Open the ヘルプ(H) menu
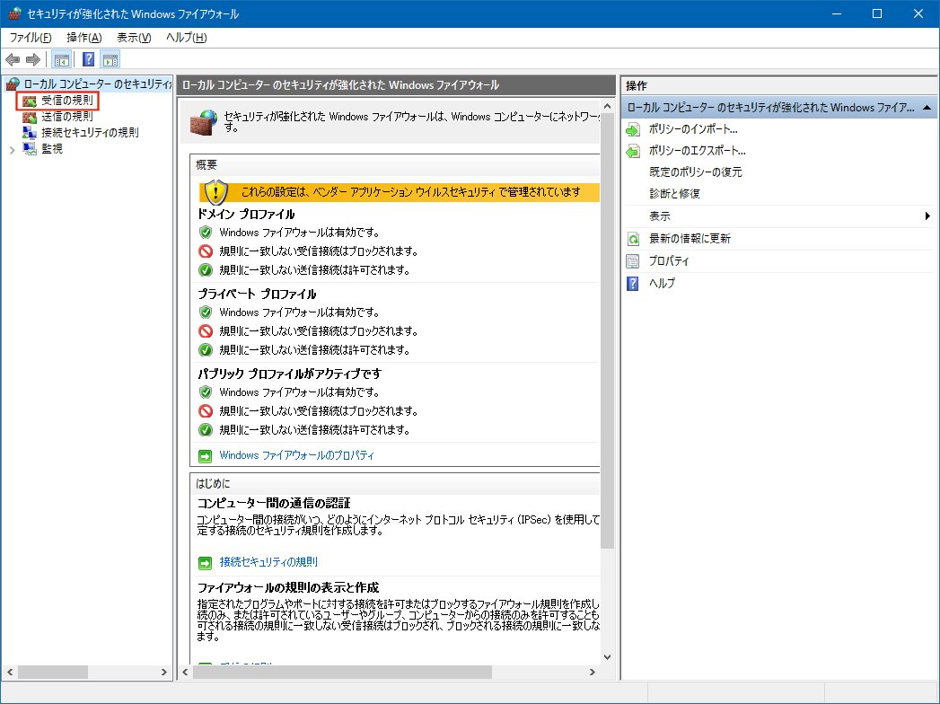This screenshot has height=704, width=940. 187,37
